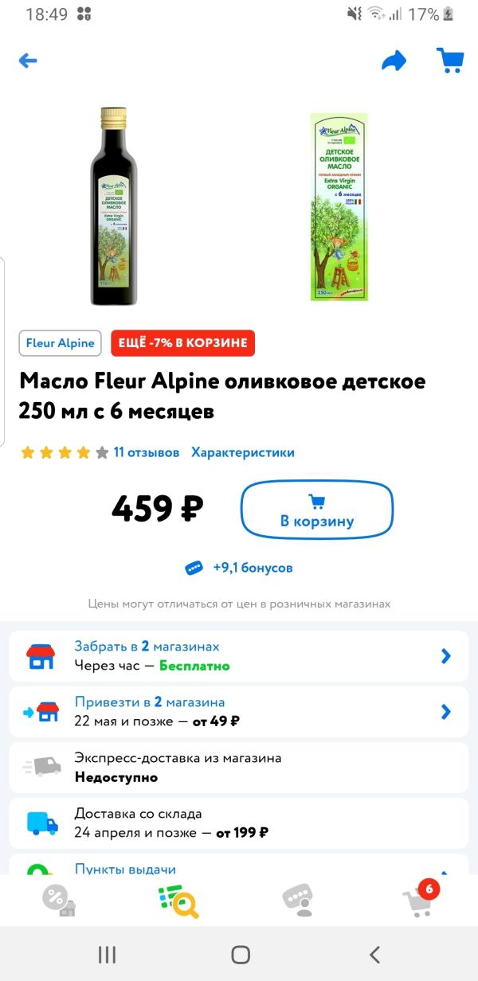Open the cart icon in top bar

(450, 61)
